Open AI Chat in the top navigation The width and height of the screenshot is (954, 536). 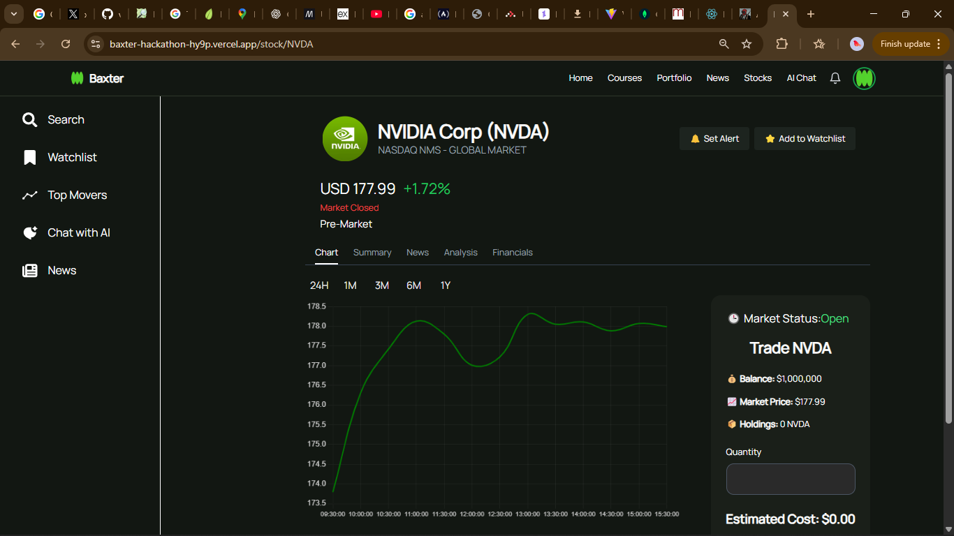pos(801,78)
